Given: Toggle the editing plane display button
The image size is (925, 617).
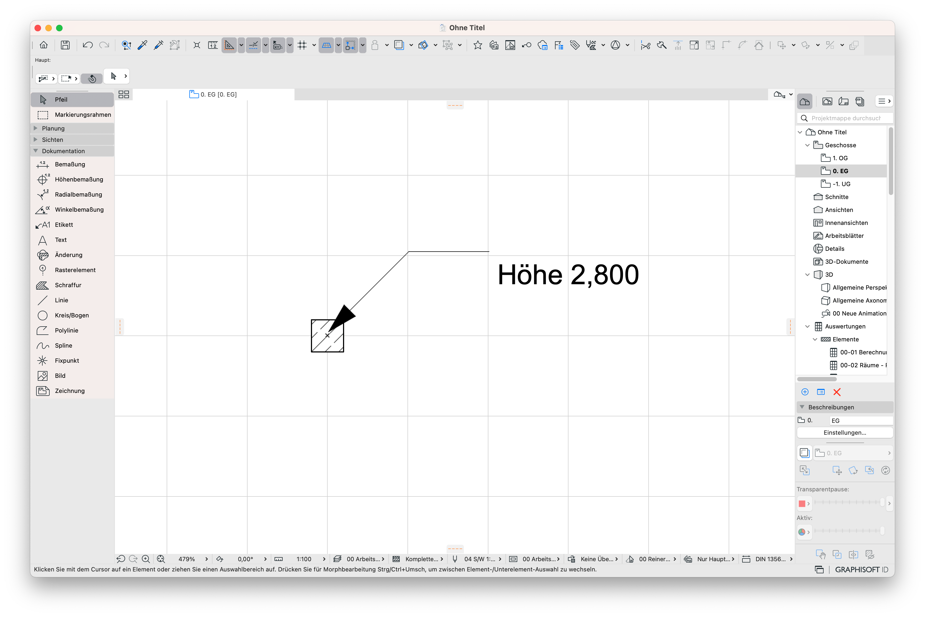Looking at the screenshot, I should (326, 45).
